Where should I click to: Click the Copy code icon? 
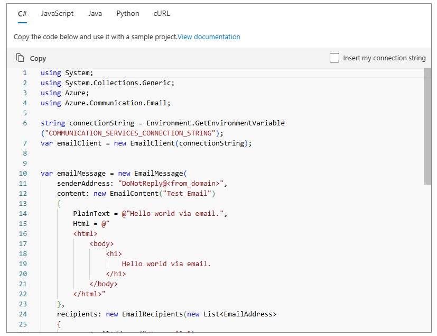[21, 58]
